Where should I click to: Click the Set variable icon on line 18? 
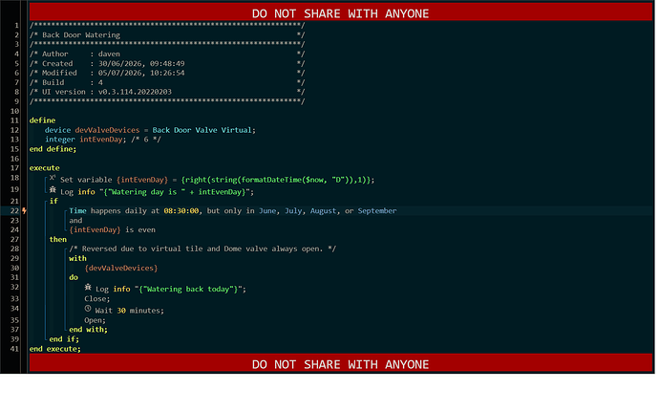(53, 178)
